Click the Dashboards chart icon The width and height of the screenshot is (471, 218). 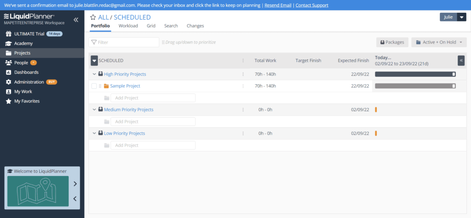point(8,72)
